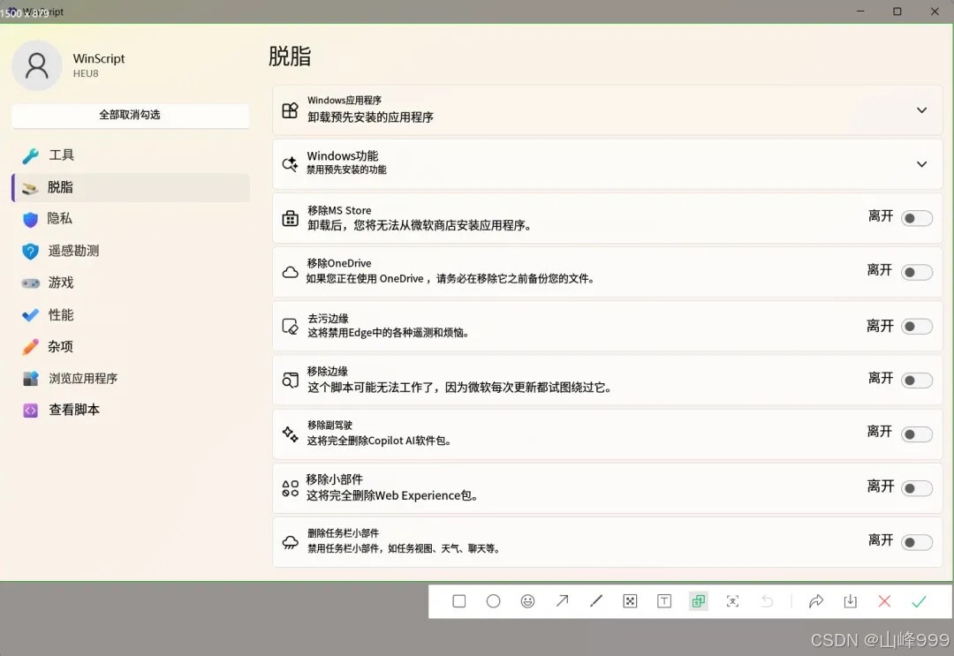Click the 移除边缘 row icon
This screenshot has height=656, width=954.
click(x=291, y=380)
